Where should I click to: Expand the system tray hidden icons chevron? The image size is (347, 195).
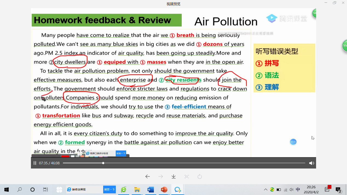(265, 190)
